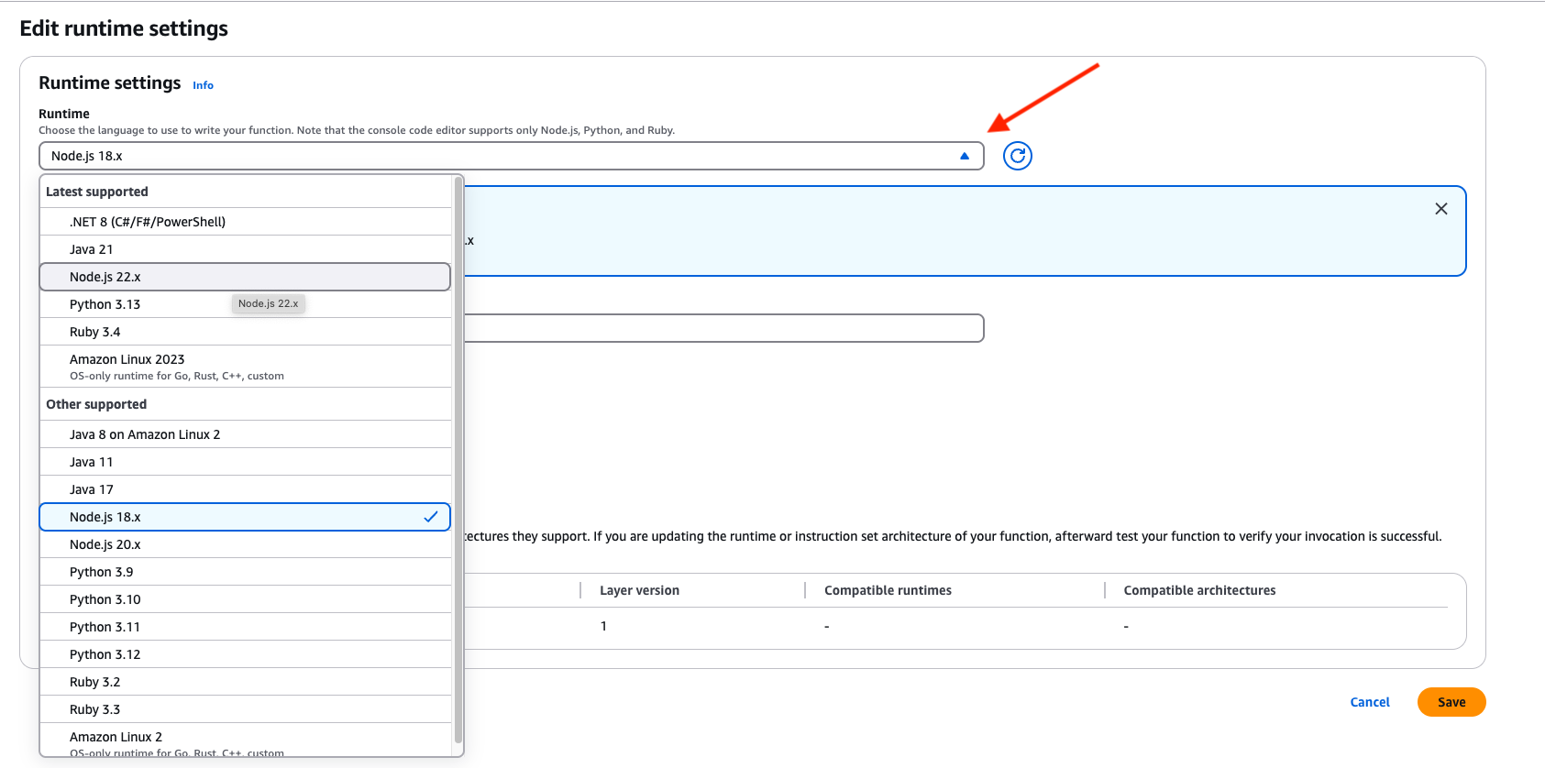
Task: Click the Latest supported group heading
Action: tap(97, 192)
